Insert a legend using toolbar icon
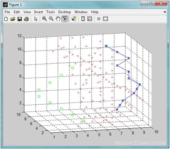170x149 pixels. [x=90, y=19]
